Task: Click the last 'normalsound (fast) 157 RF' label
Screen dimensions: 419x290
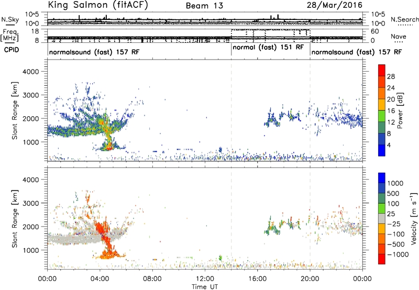Action: (357, 52)
